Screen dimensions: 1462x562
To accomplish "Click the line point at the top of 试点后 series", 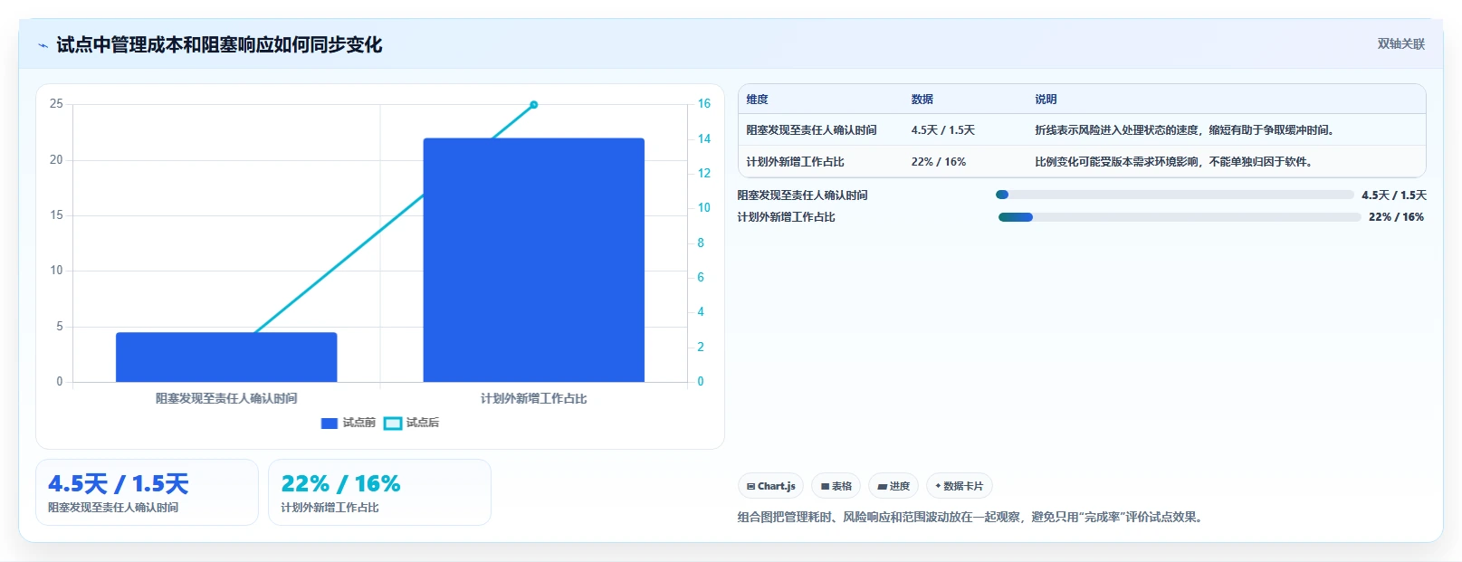I will tap(534, 105).
